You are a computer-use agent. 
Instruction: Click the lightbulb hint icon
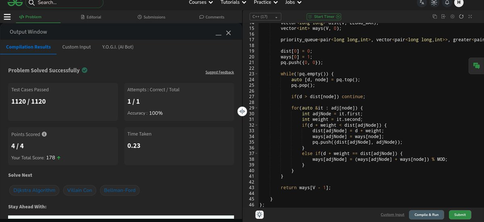[260, 215]
